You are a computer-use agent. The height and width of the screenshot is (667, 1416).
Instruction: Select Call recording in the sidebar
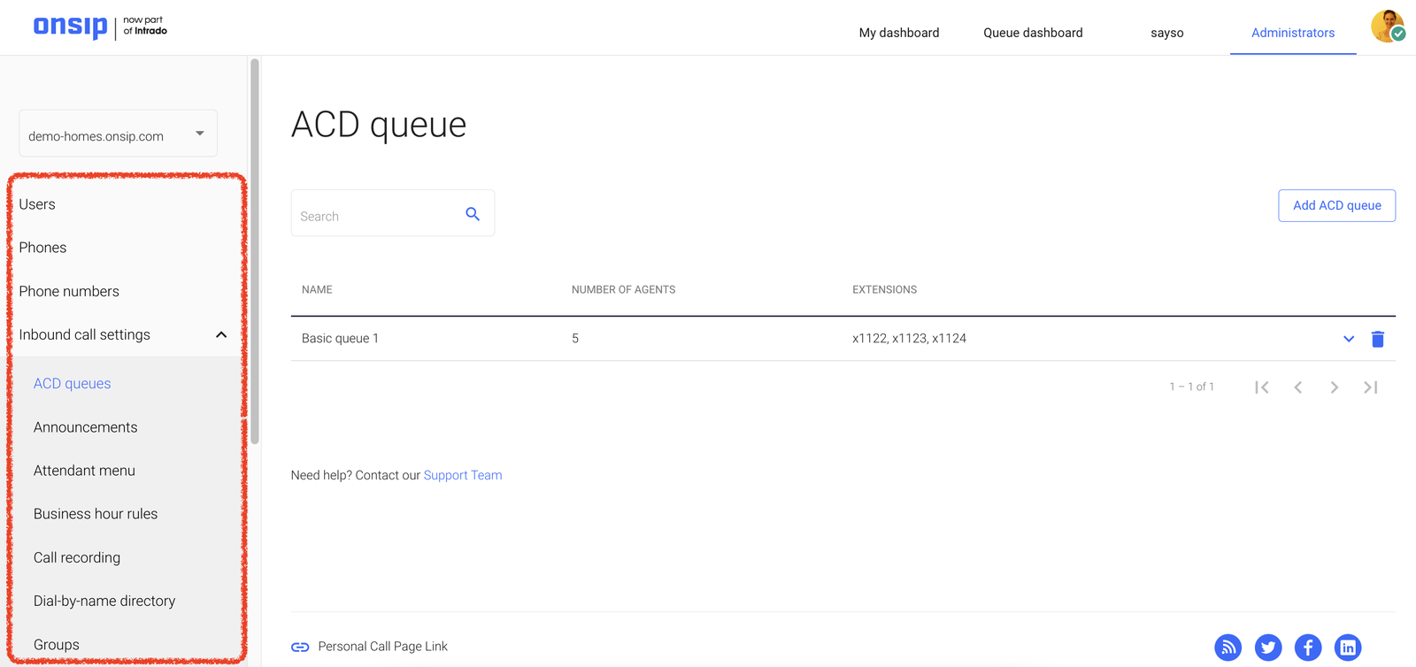click(77, 557)
